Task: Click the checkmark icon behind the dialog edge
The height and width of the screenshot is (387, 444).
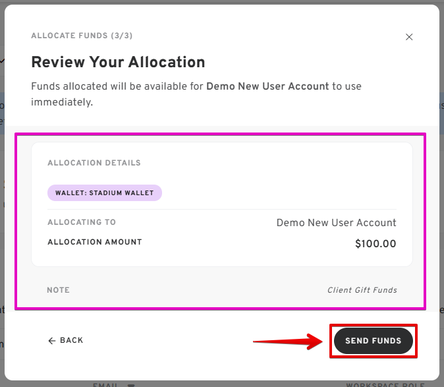Action: pos(2,61)
